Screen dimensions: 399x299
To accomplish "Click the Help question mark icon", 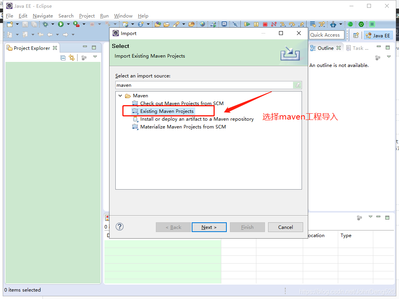I will pyautogui.click(x=120, y=227).
